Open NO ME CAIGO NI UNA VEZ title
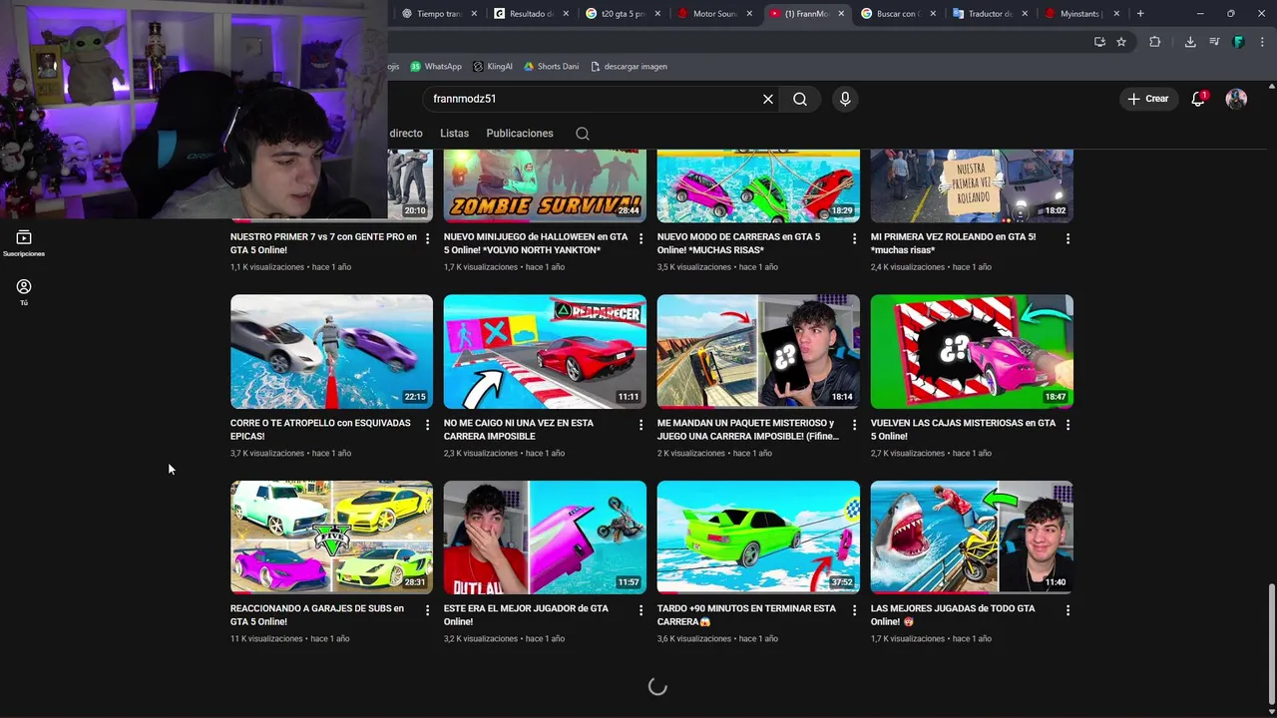Image resolution: width=1277 pixels, height=718 pixels. coord(519,430)
